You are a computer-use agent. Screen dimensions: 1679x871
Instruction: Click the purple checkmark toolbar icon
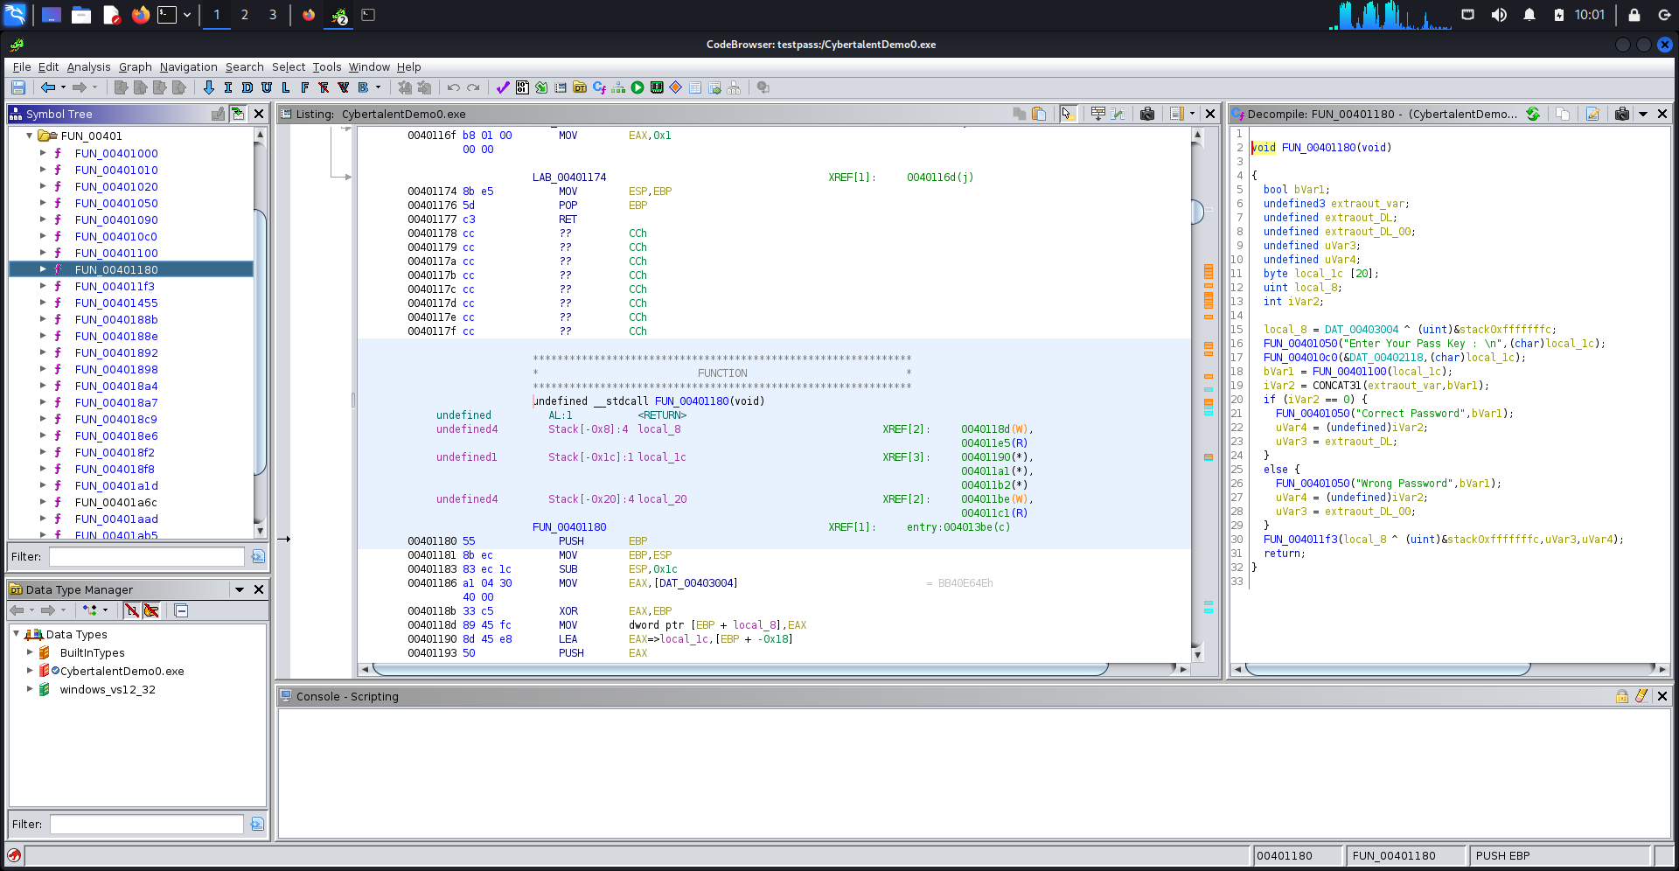tap(503, 87)
